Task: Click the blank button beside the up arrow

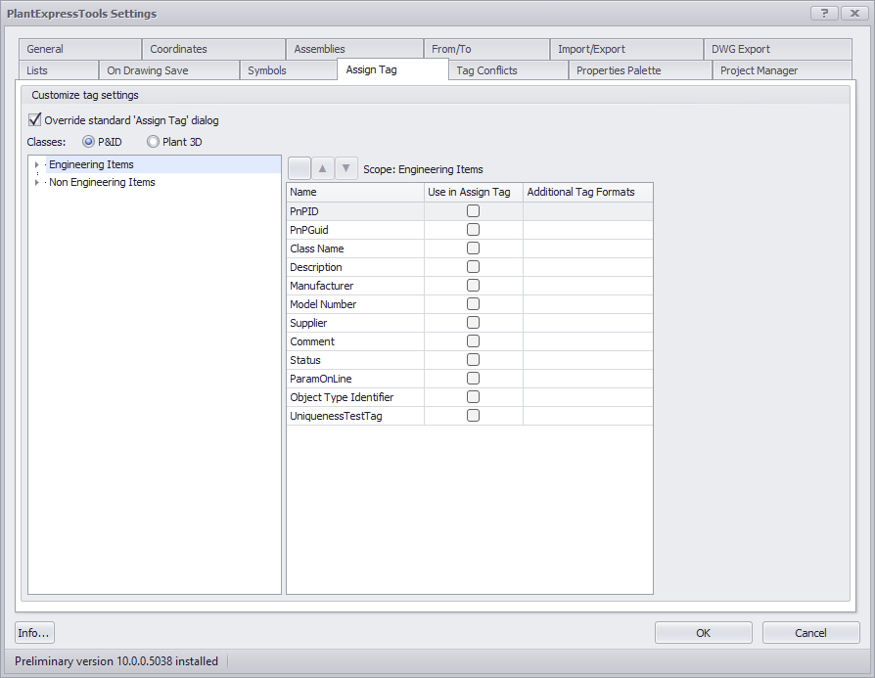Action: [299, 168]
